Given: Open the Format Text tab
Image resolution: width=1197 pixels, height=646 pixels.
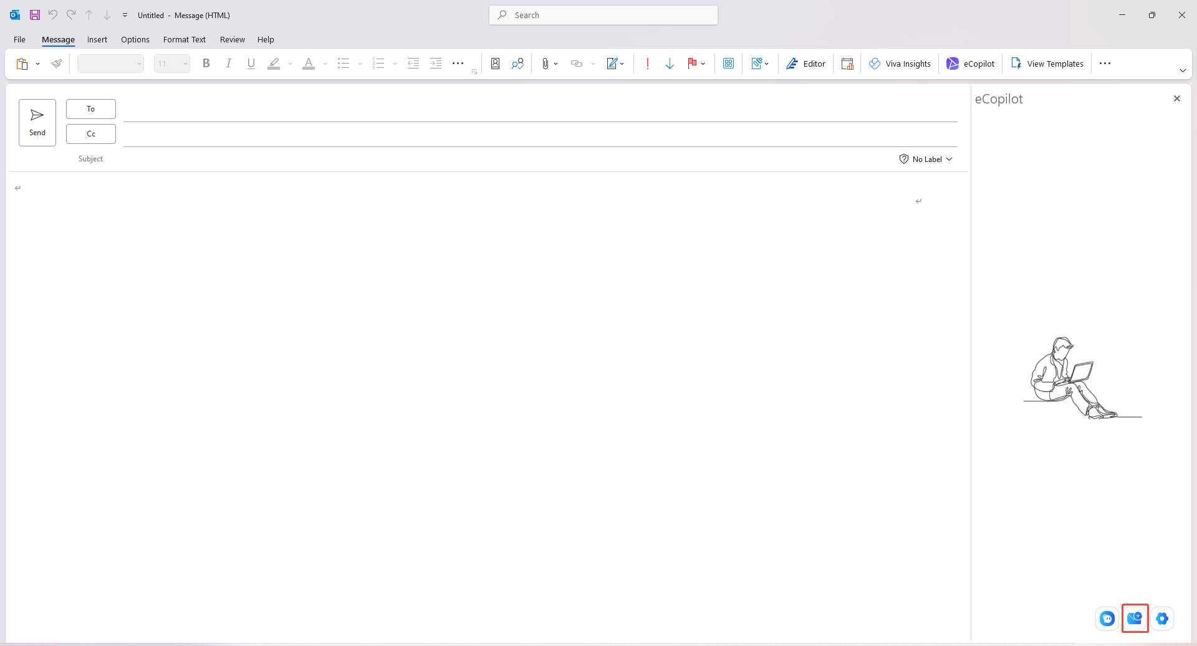Looking at the screenshot, I should point(184,39).
